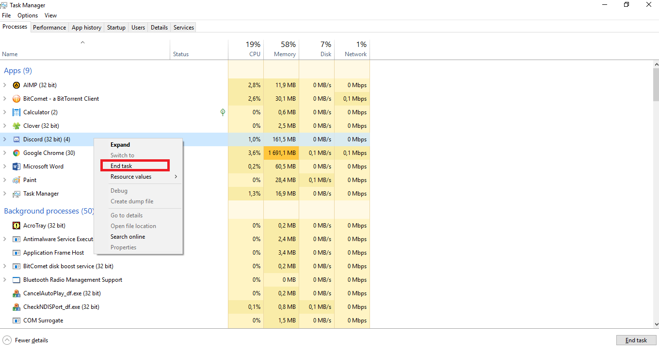Click the Google Chrome icon
The image size is (659, 351).
tap(16, 153)
